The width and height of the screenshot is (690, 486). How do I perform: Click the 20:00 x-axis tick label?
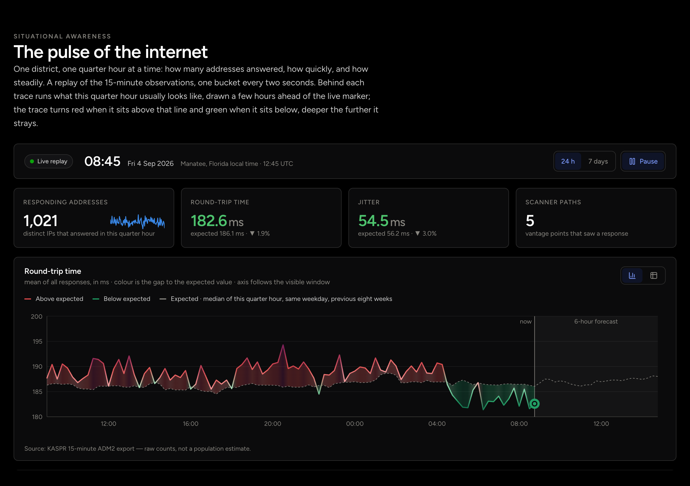pos(273,424)
